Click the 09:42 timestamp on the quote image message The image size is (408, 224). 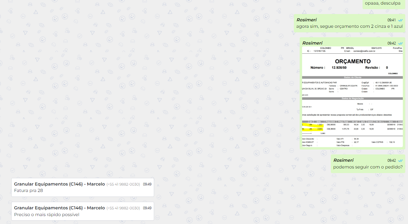(x=392, y=43)
